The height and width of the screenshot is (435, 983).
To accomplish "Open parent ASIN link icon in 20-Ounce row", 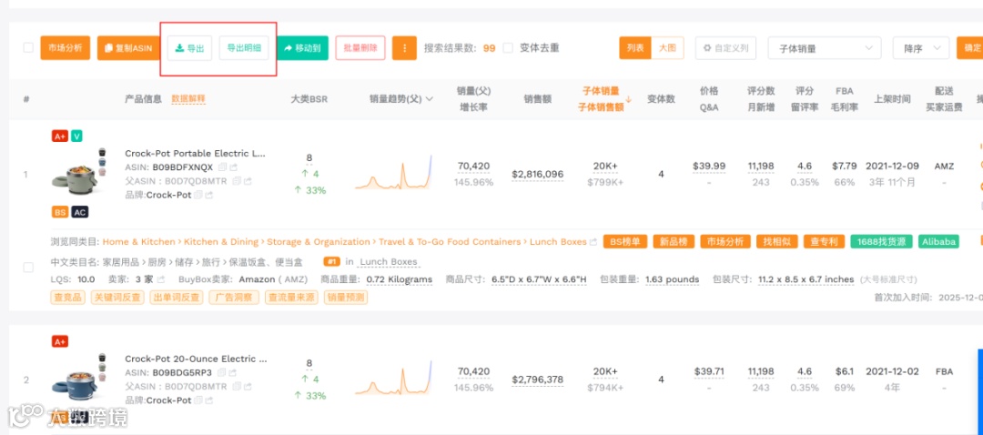I will [x=247, y=387].
